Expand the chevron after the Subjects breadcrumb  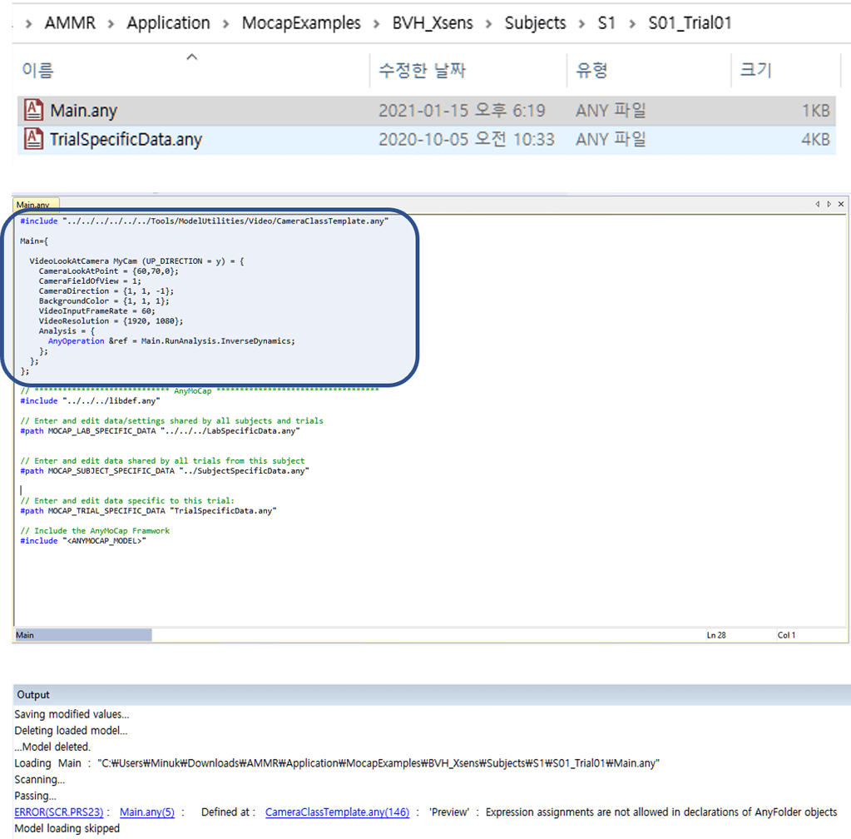(x=582, y=23)
